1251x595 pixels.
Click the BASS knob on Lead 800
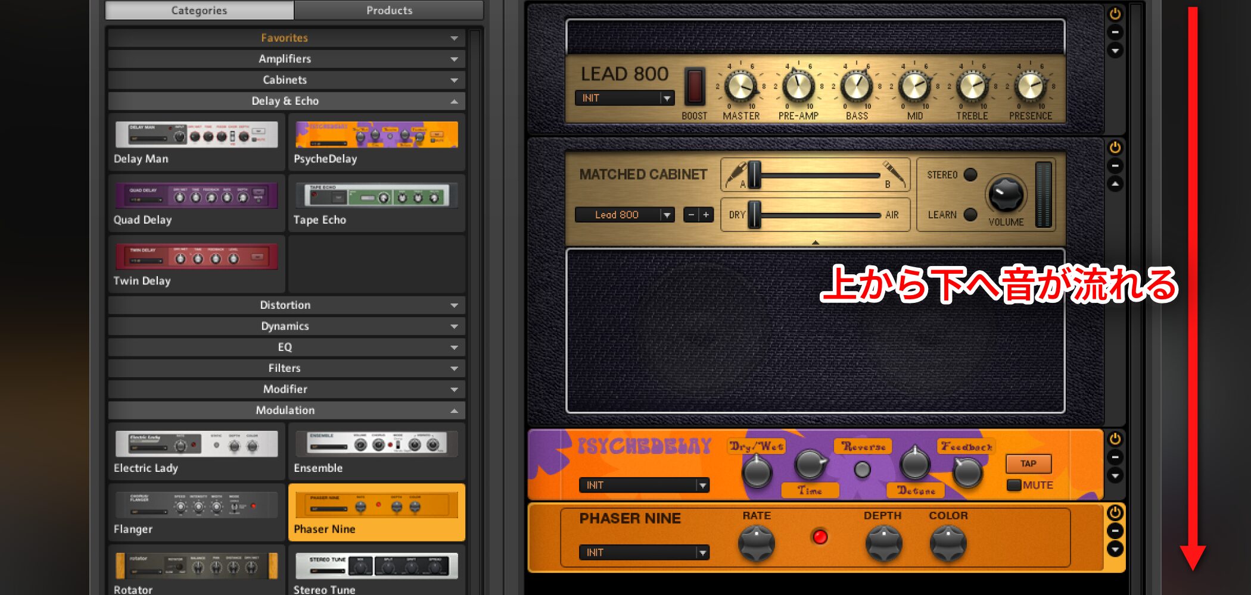coord(857,87)
